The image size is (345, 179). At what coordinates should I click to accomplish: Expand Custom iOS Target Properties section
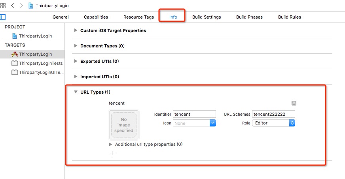76,30
